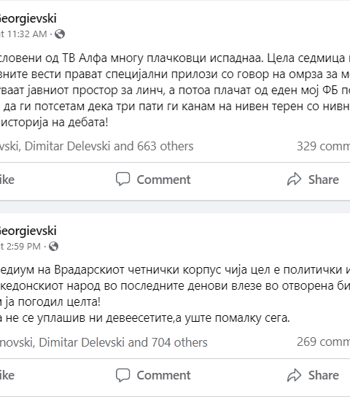Click the share arrow icon on the first post
350x397 pixels.
294,180
